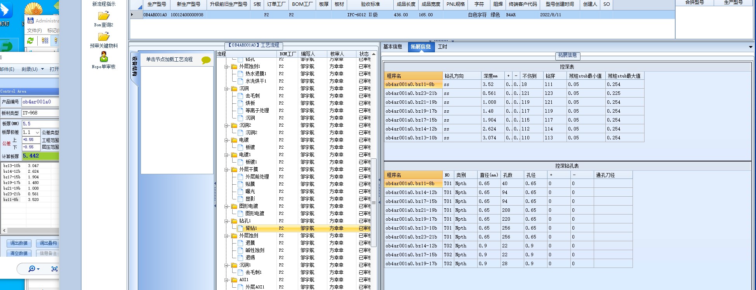Click the document icon next to 热水退膜1
756x290 pixels.
click(x=240, y=74)
